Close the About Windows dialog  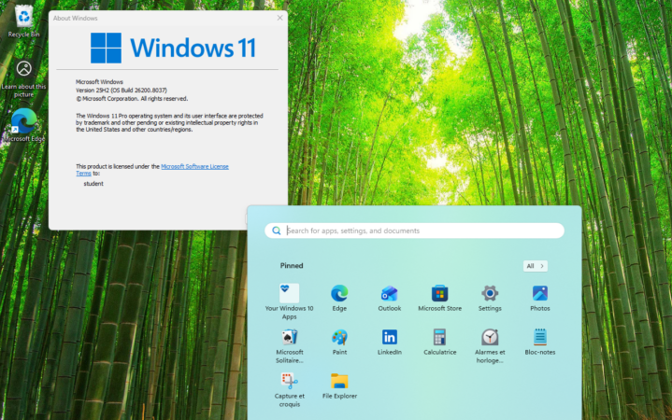click(279, 18)
